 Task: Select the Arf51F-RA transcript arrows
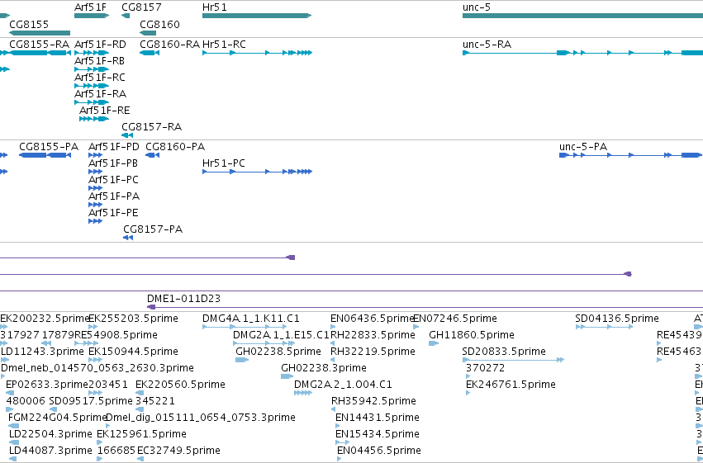(x=92, y=102)
